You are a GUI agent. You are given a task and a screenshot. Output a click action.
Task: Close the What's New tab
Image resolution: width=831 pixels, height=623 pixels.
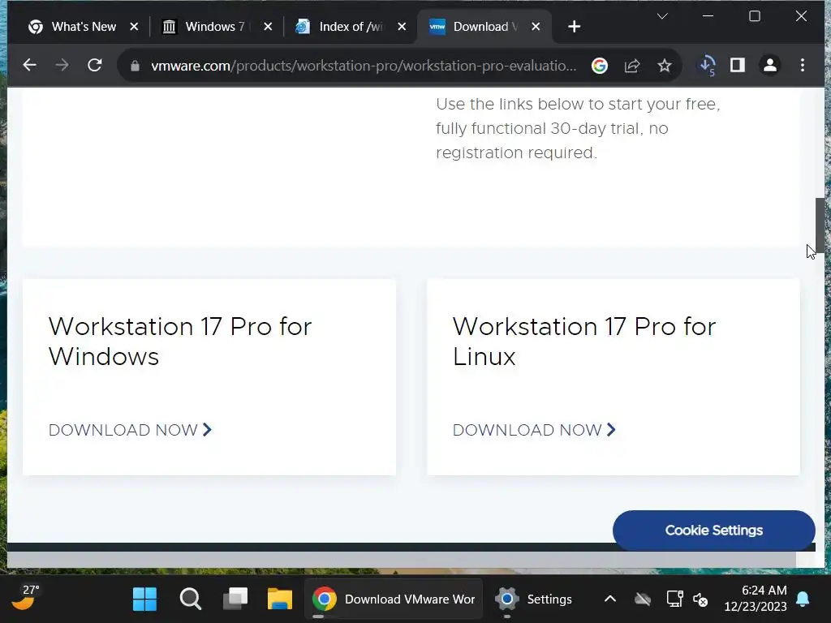pos(134,27)
